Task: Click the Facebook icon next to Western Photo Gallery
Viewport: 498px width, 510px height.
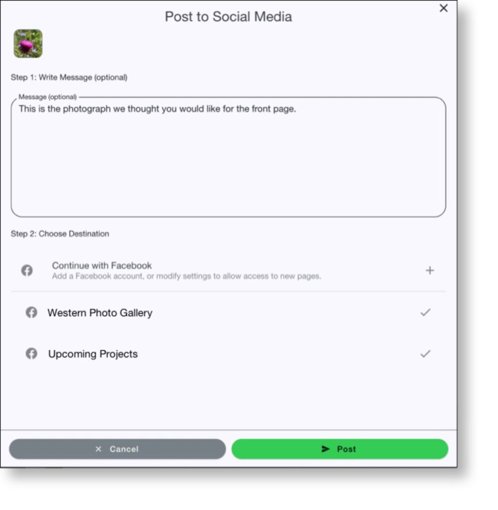Action: 31,312
